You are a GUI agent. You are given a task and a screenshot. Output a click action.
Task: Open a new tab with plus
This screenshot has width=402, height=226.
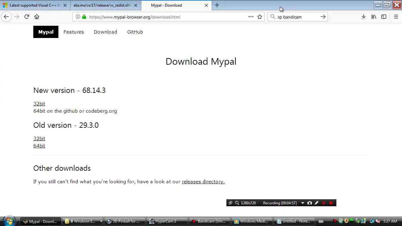coord(217,5)
